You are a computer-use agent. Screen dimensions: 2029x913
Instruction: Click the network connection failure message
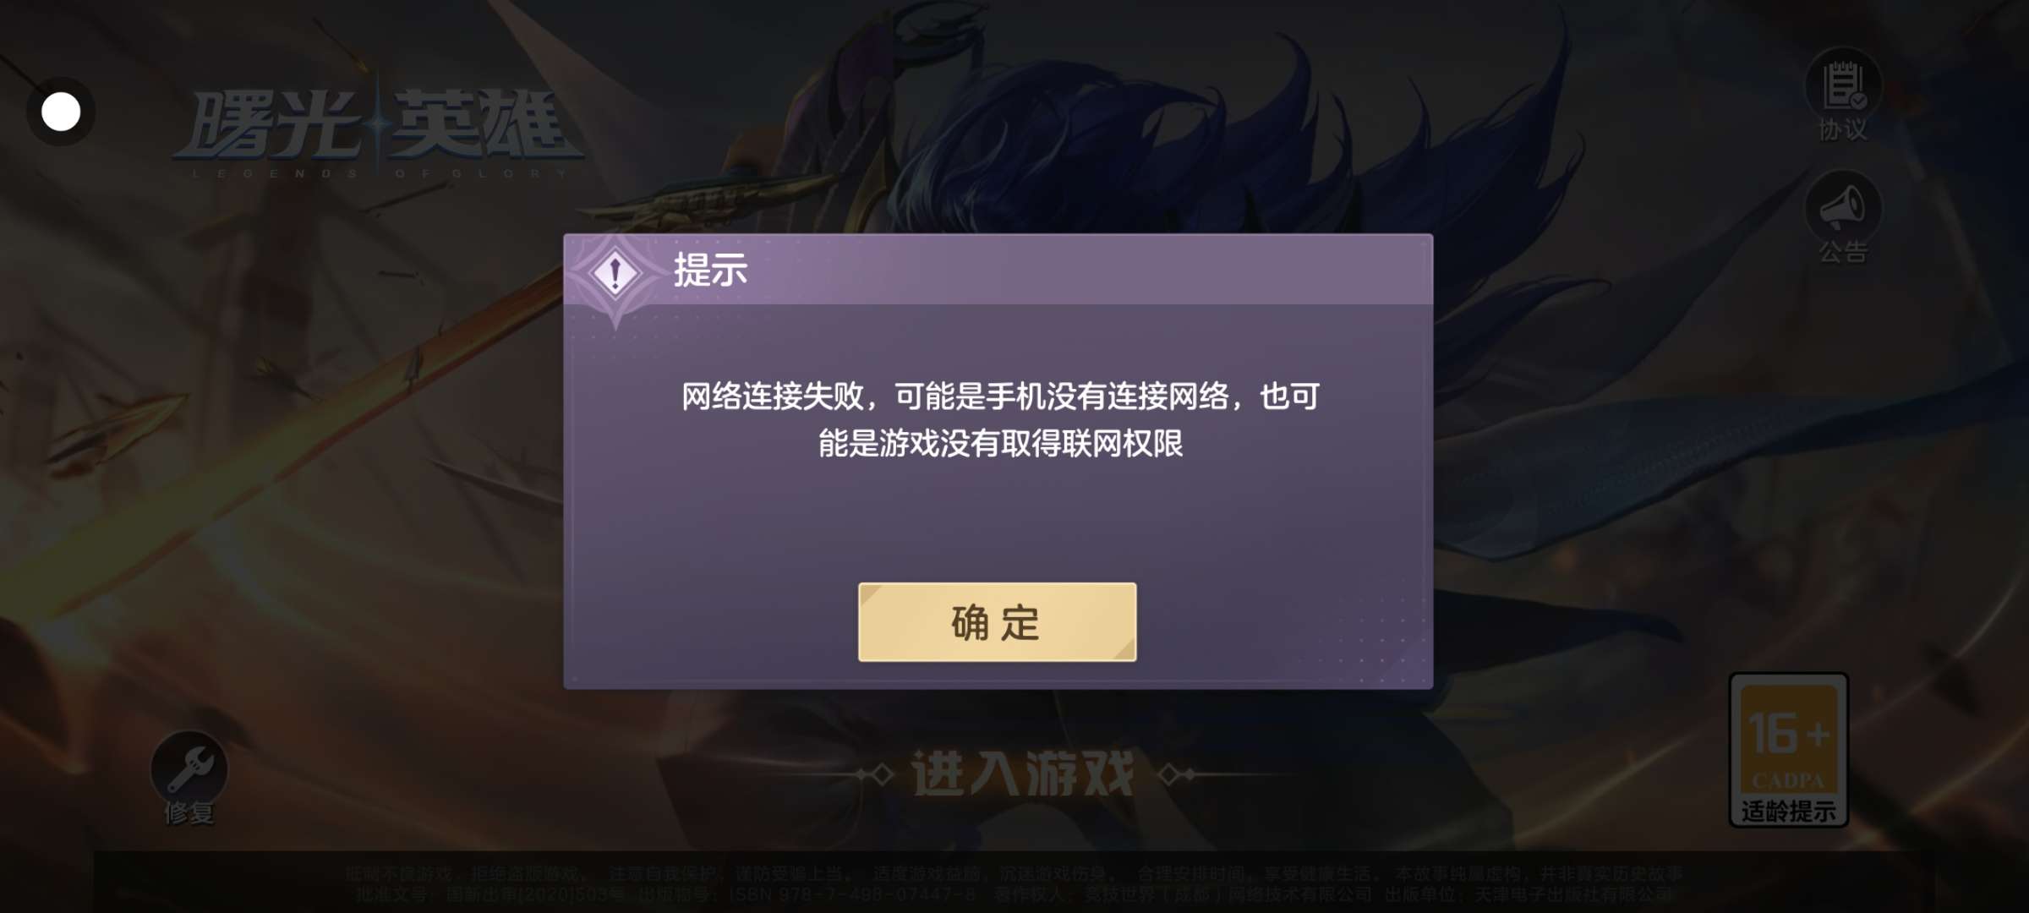pyautogui.click(x=1000, y=419)
